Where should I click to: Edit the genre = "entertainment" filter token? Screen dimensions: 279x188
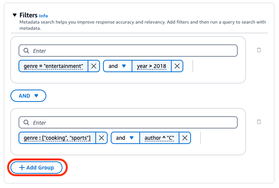(x=53, y=66)
